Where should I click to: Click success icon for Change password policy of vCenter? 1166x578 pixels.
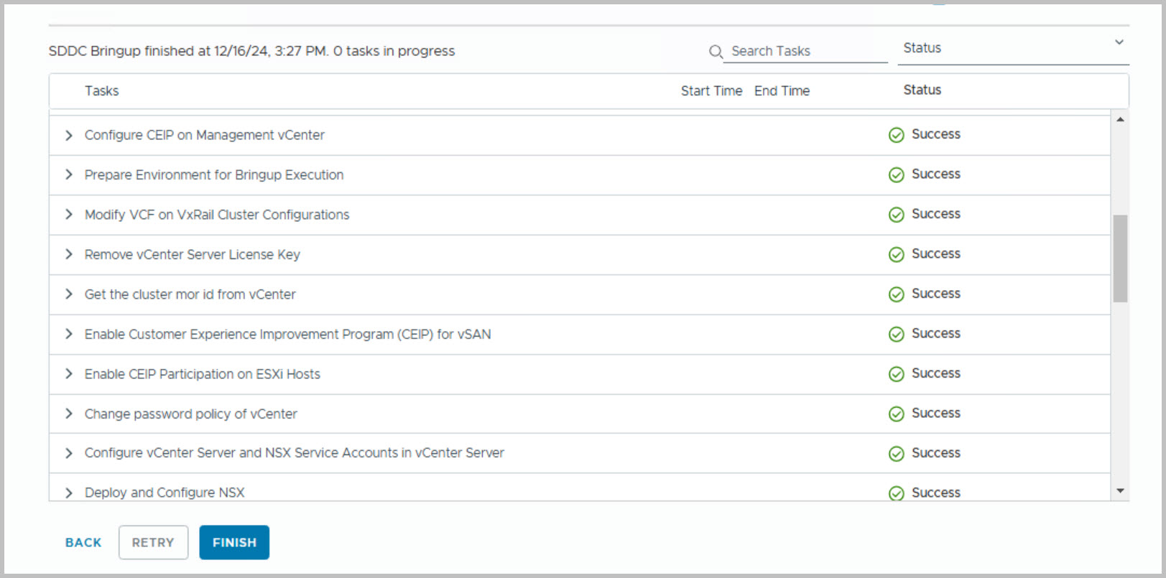[x=896, y=414]
